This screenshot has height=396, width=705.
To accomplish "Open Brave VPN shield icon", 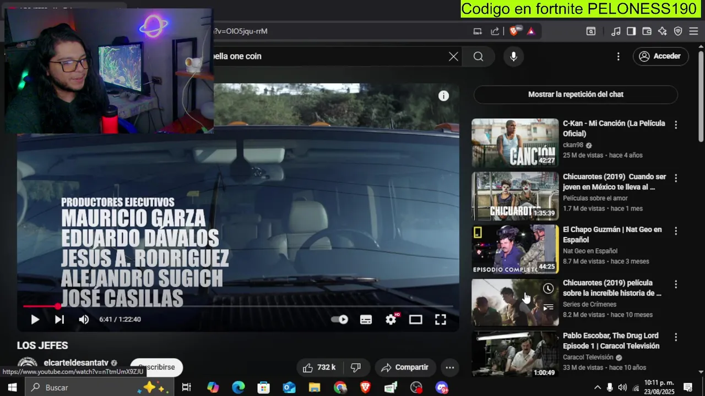I will coord(678,31).
